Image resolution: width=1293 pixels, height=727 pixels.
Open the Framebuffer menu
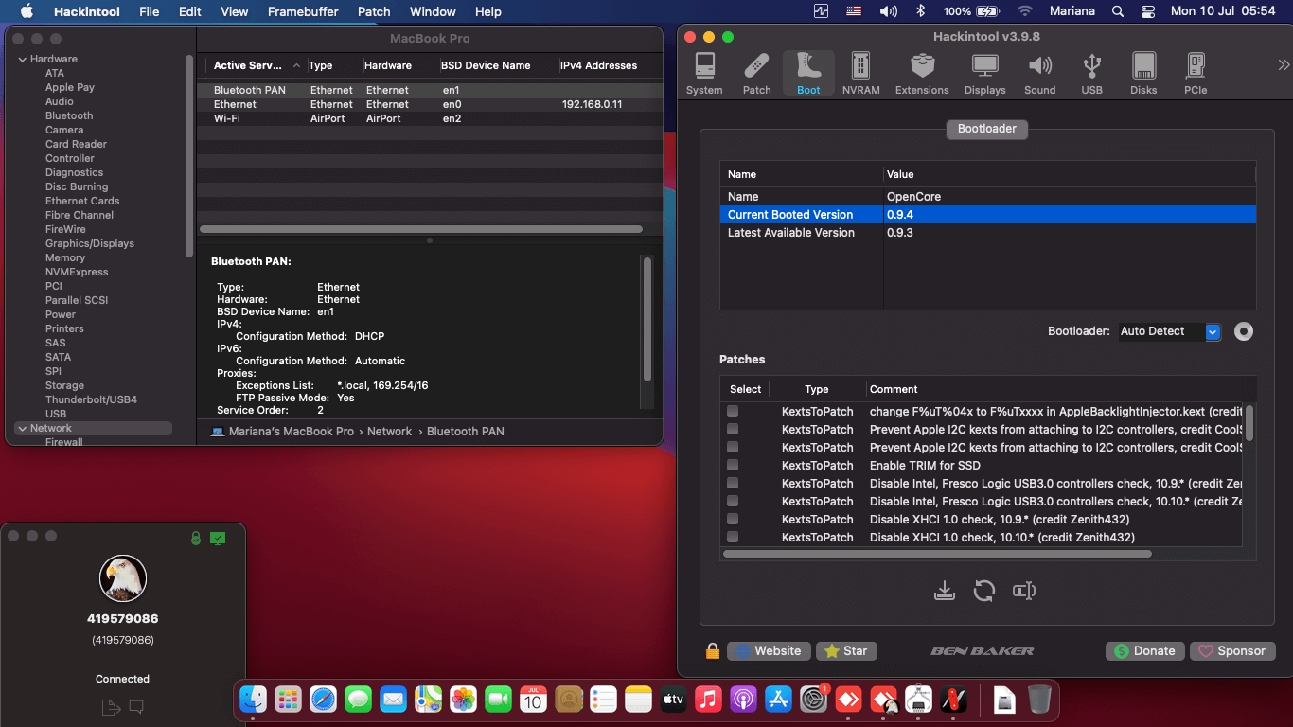(303, 11)
